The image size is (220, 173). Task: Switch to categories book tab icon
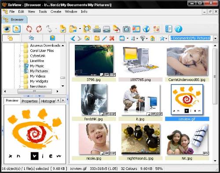pyautogui.click(x=52, y=38)
